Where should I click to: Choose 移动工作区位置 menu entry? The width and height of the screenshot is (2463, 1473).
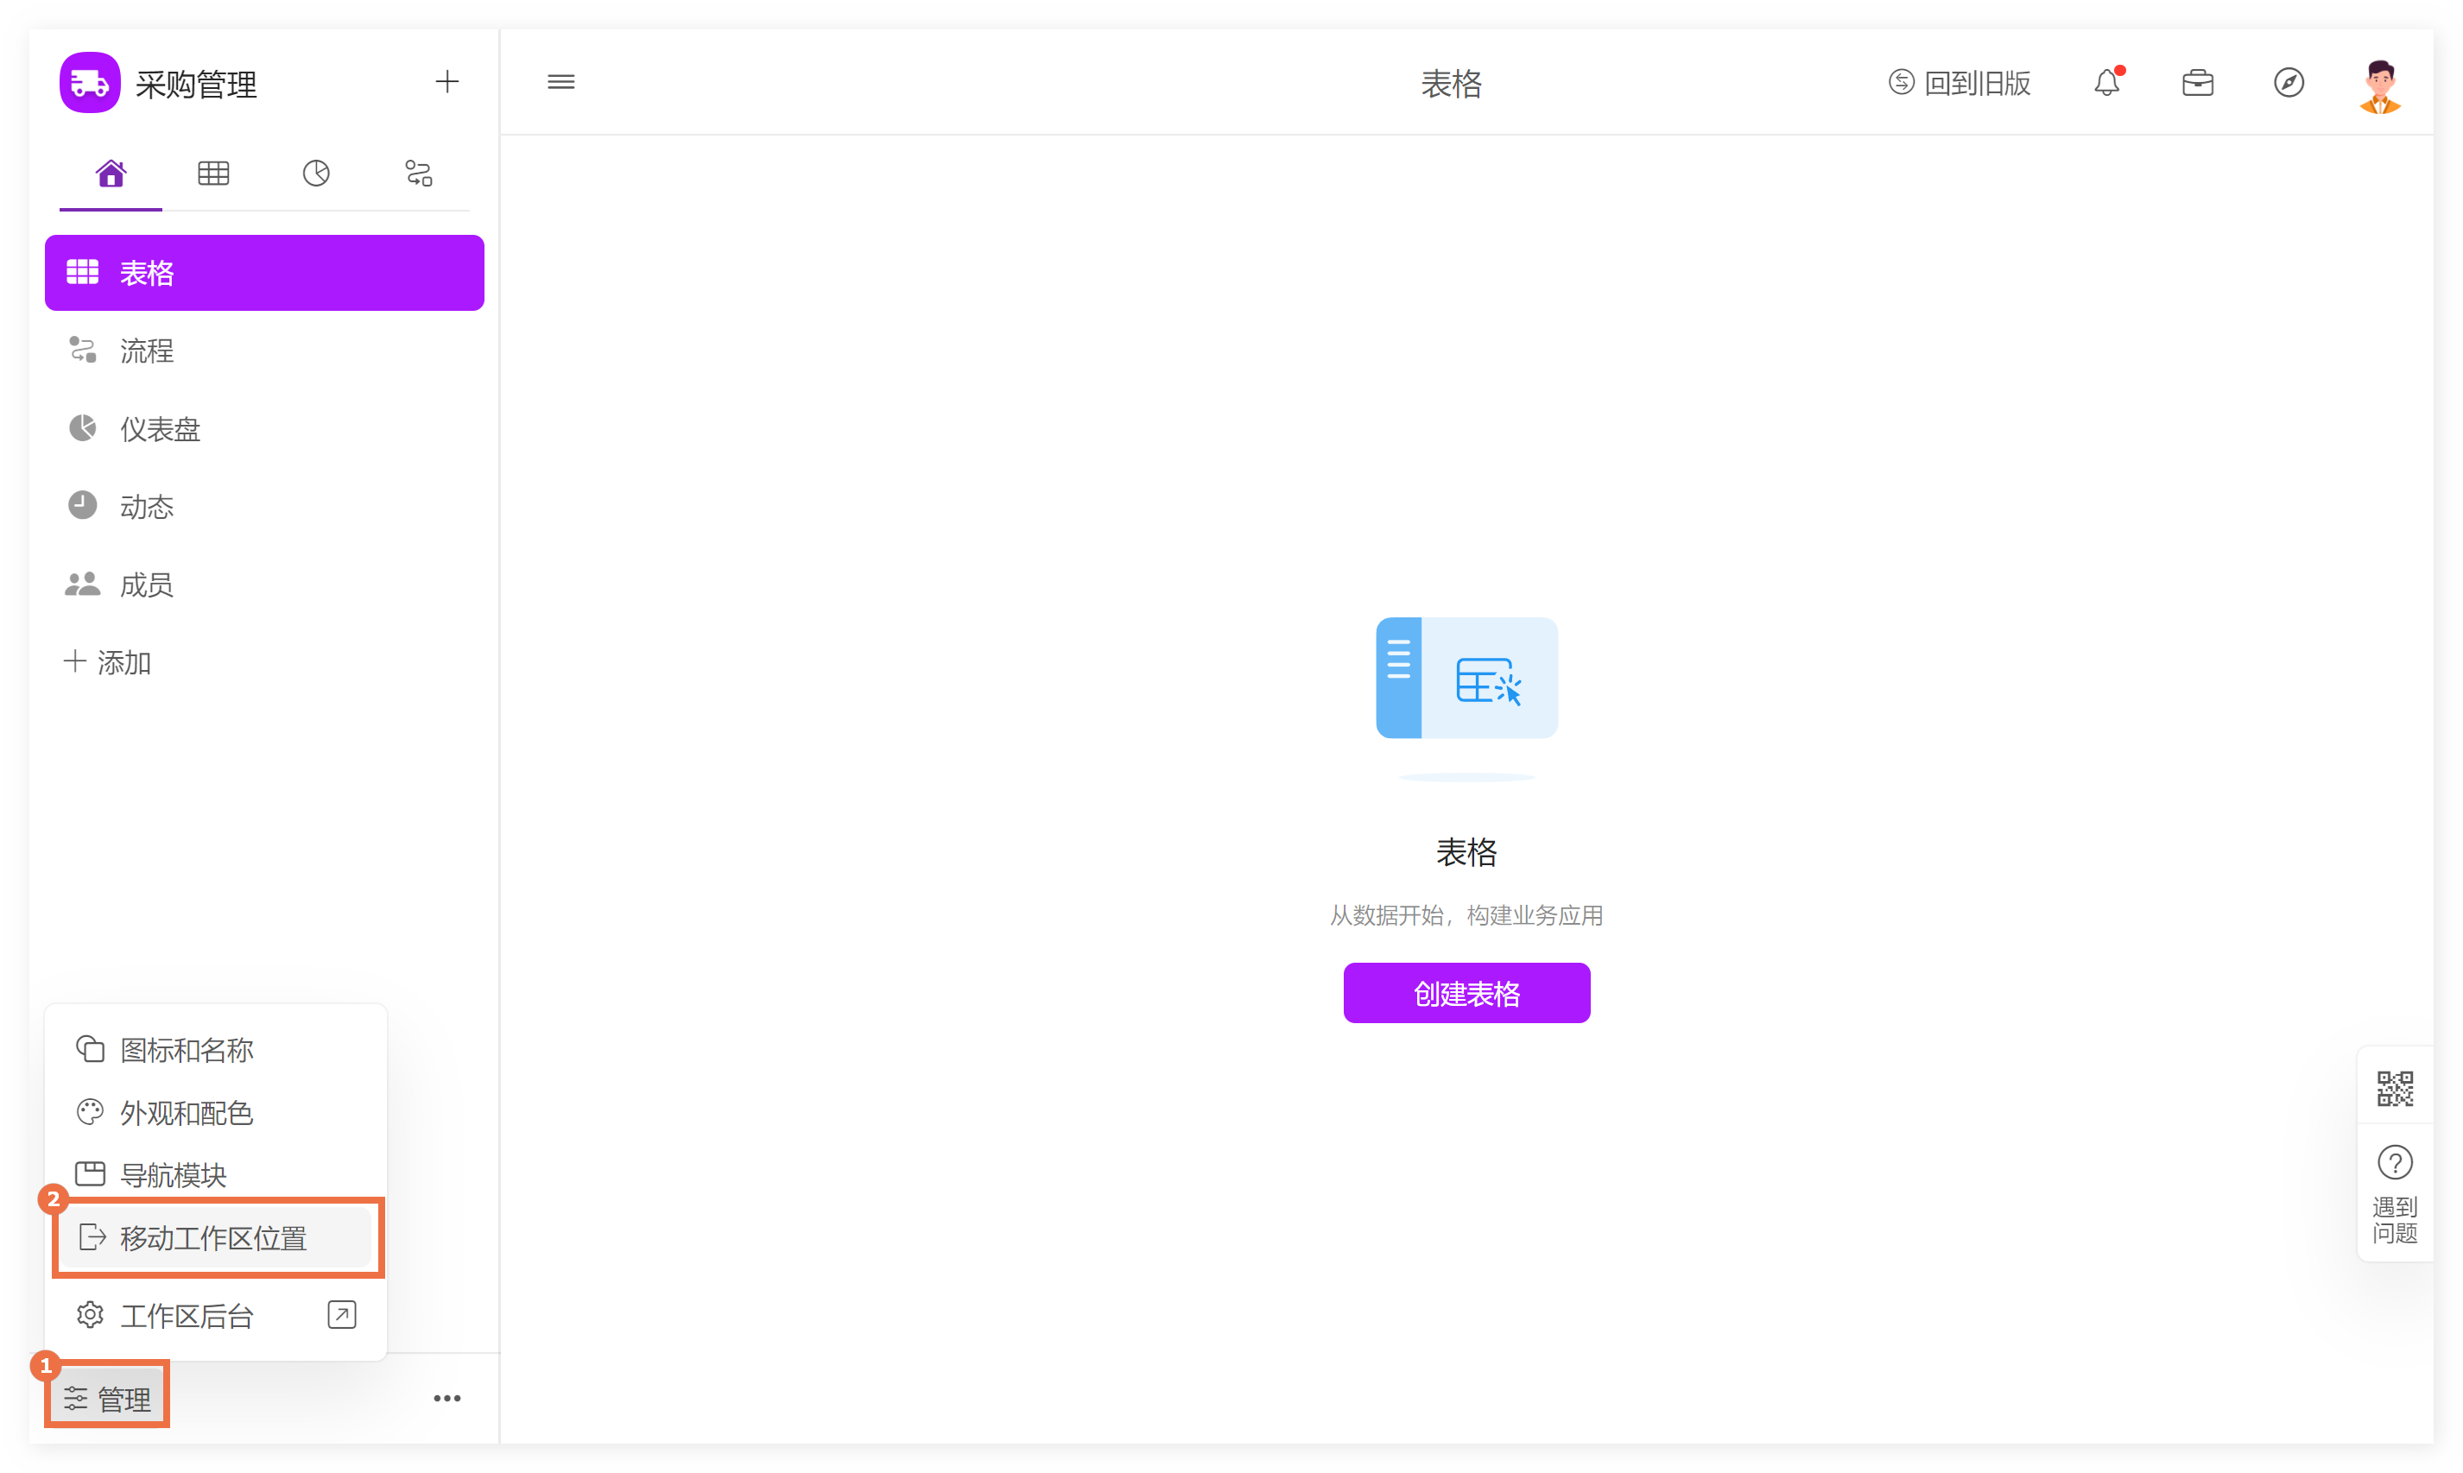click(x=212, y=1238)
